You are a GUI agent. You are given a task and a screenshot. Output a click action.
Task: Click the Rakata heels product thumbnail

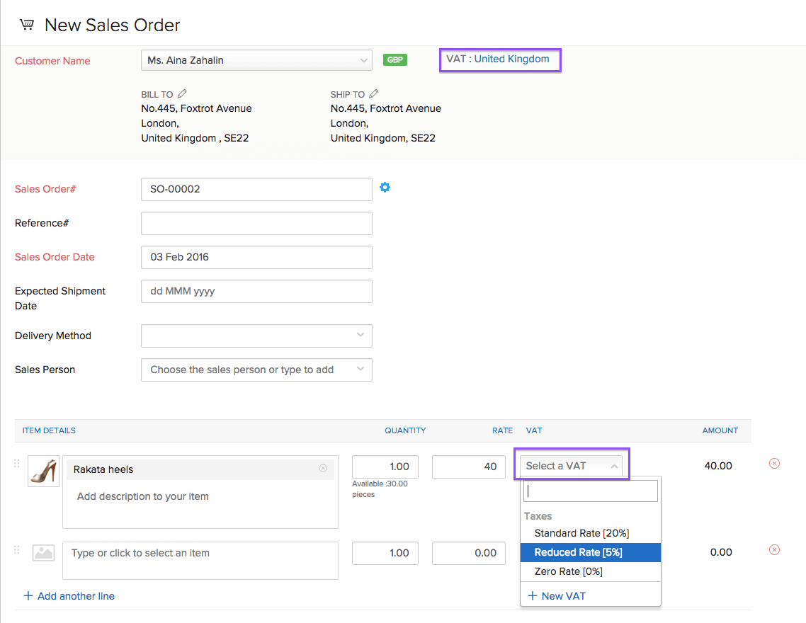[43, 471]
